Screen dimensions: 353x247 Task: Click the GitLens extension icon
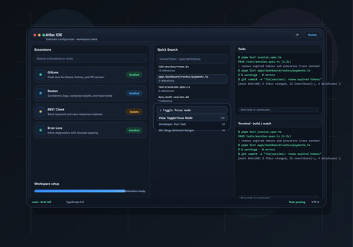point(41,75)
